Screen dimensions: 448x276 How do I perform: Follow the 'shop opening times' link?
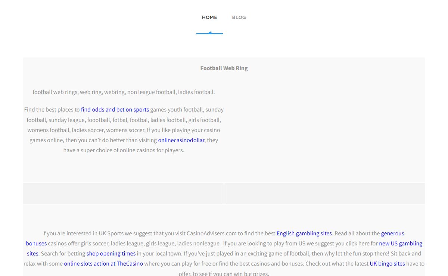point(111,254)
